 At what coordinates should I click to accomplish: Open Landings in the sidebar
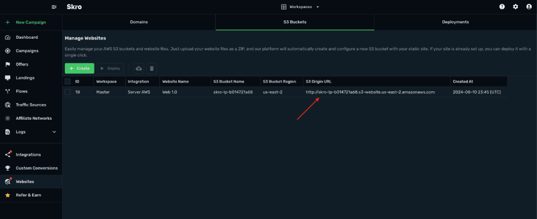(x=25, y=78)
